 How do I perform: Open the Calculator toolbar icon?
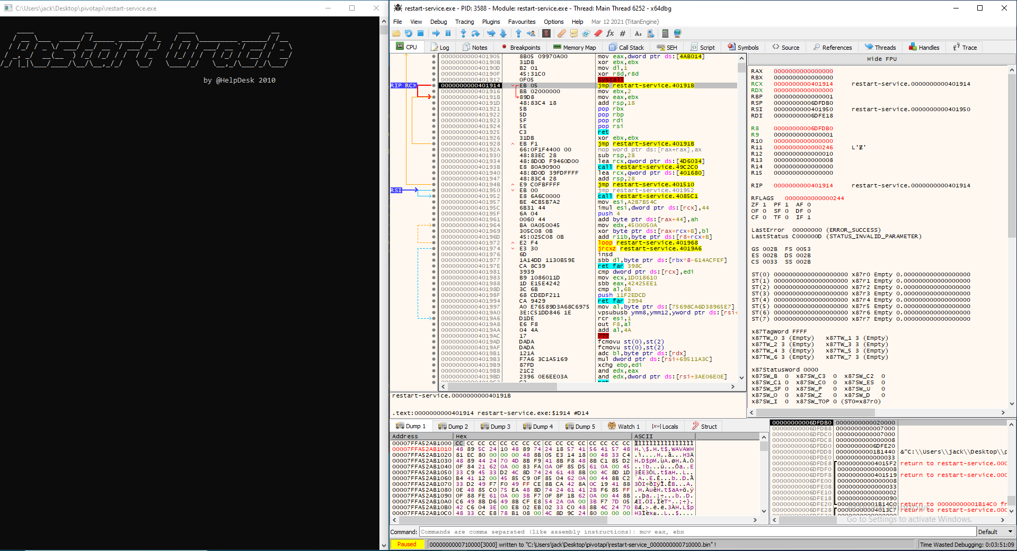point(665,33)
